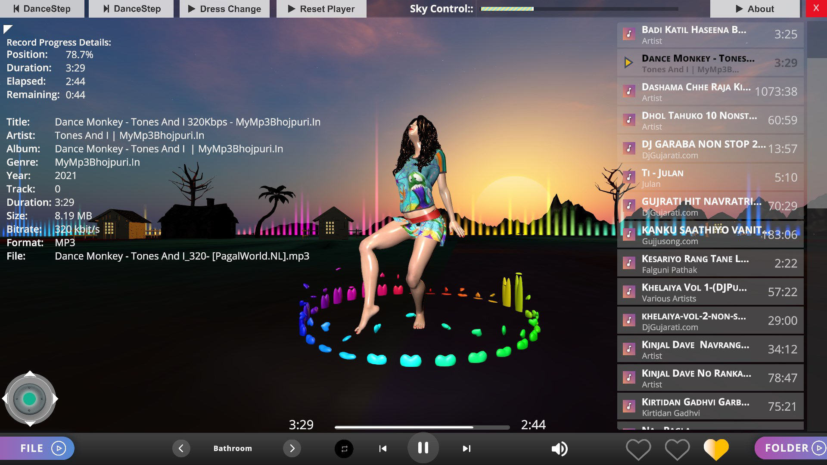Click music note icon of khelaiya-vol-2
Screen dimensions: 827x465
tap(629, 320)
